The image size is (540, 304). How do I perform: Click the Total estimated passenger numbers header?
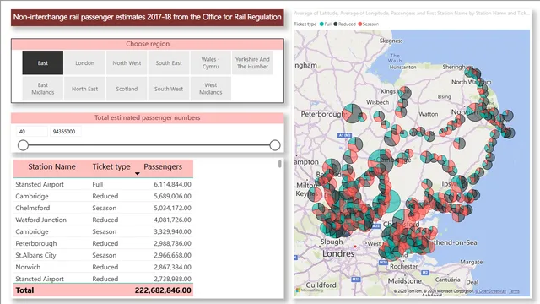(148, 117)
